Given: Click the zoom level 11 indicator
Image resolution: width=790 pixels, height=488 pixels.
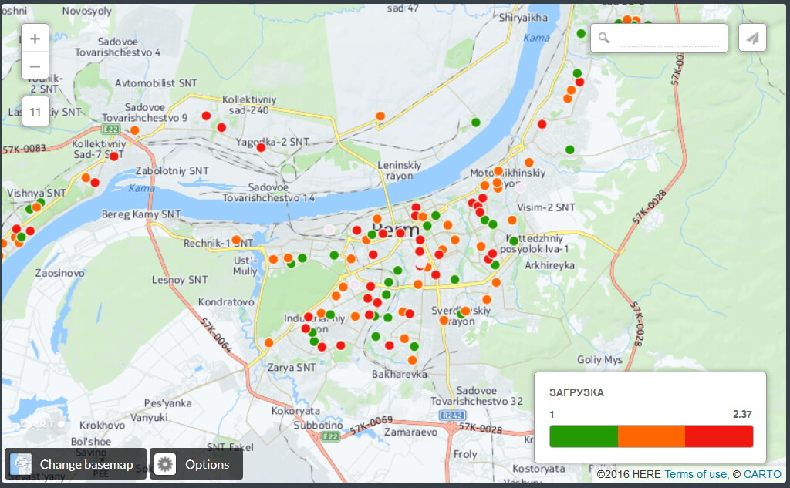Looking at the screenshot, I should pyautogui.click(x=35, y=112).
